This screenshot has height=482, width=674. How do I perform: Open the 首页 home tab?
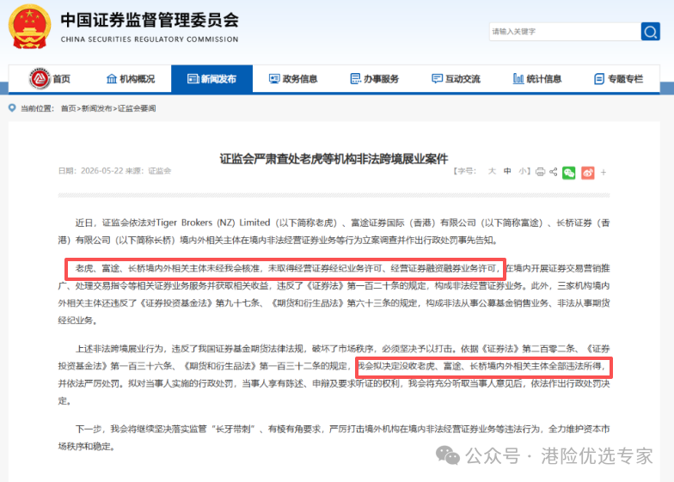(50, 79)
